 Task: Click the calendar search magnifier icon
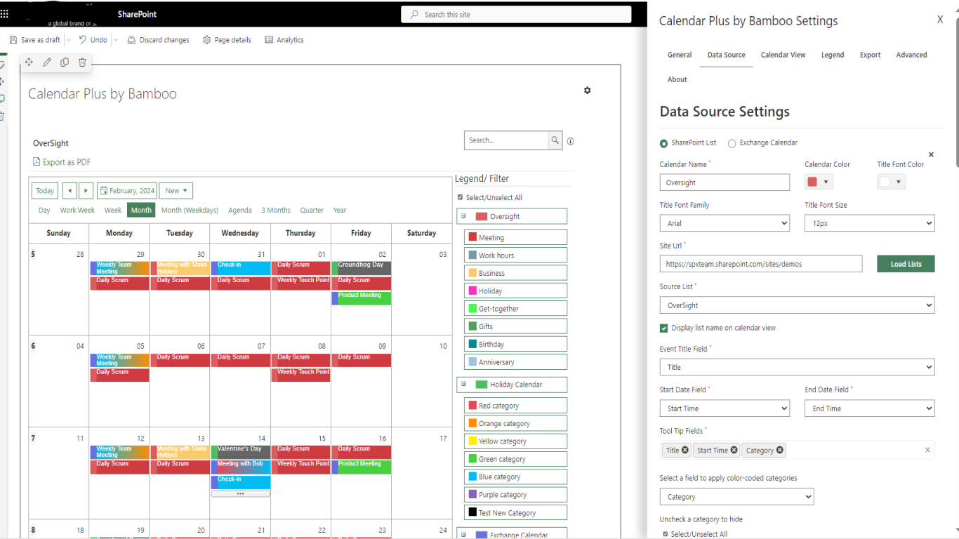click(555, 140)
